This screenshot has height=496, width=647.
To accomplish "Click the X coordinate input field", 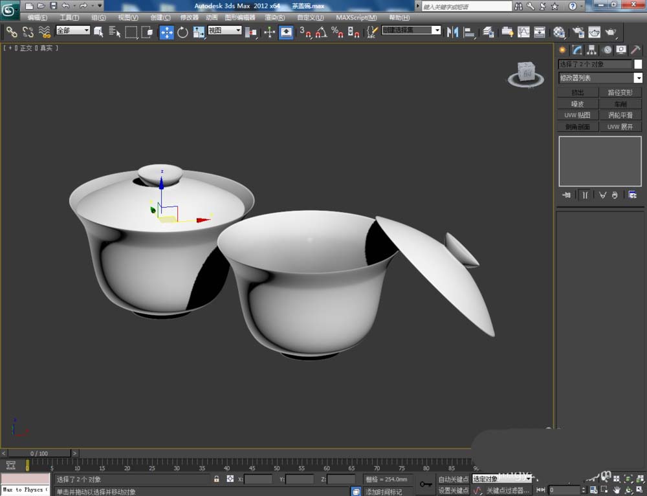I will [258, 479].
